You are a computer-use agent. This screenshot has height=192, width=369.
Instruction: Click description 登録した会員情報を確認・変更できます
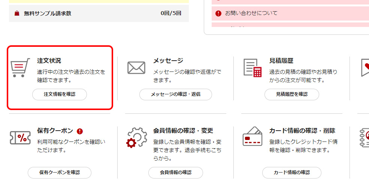187,150
